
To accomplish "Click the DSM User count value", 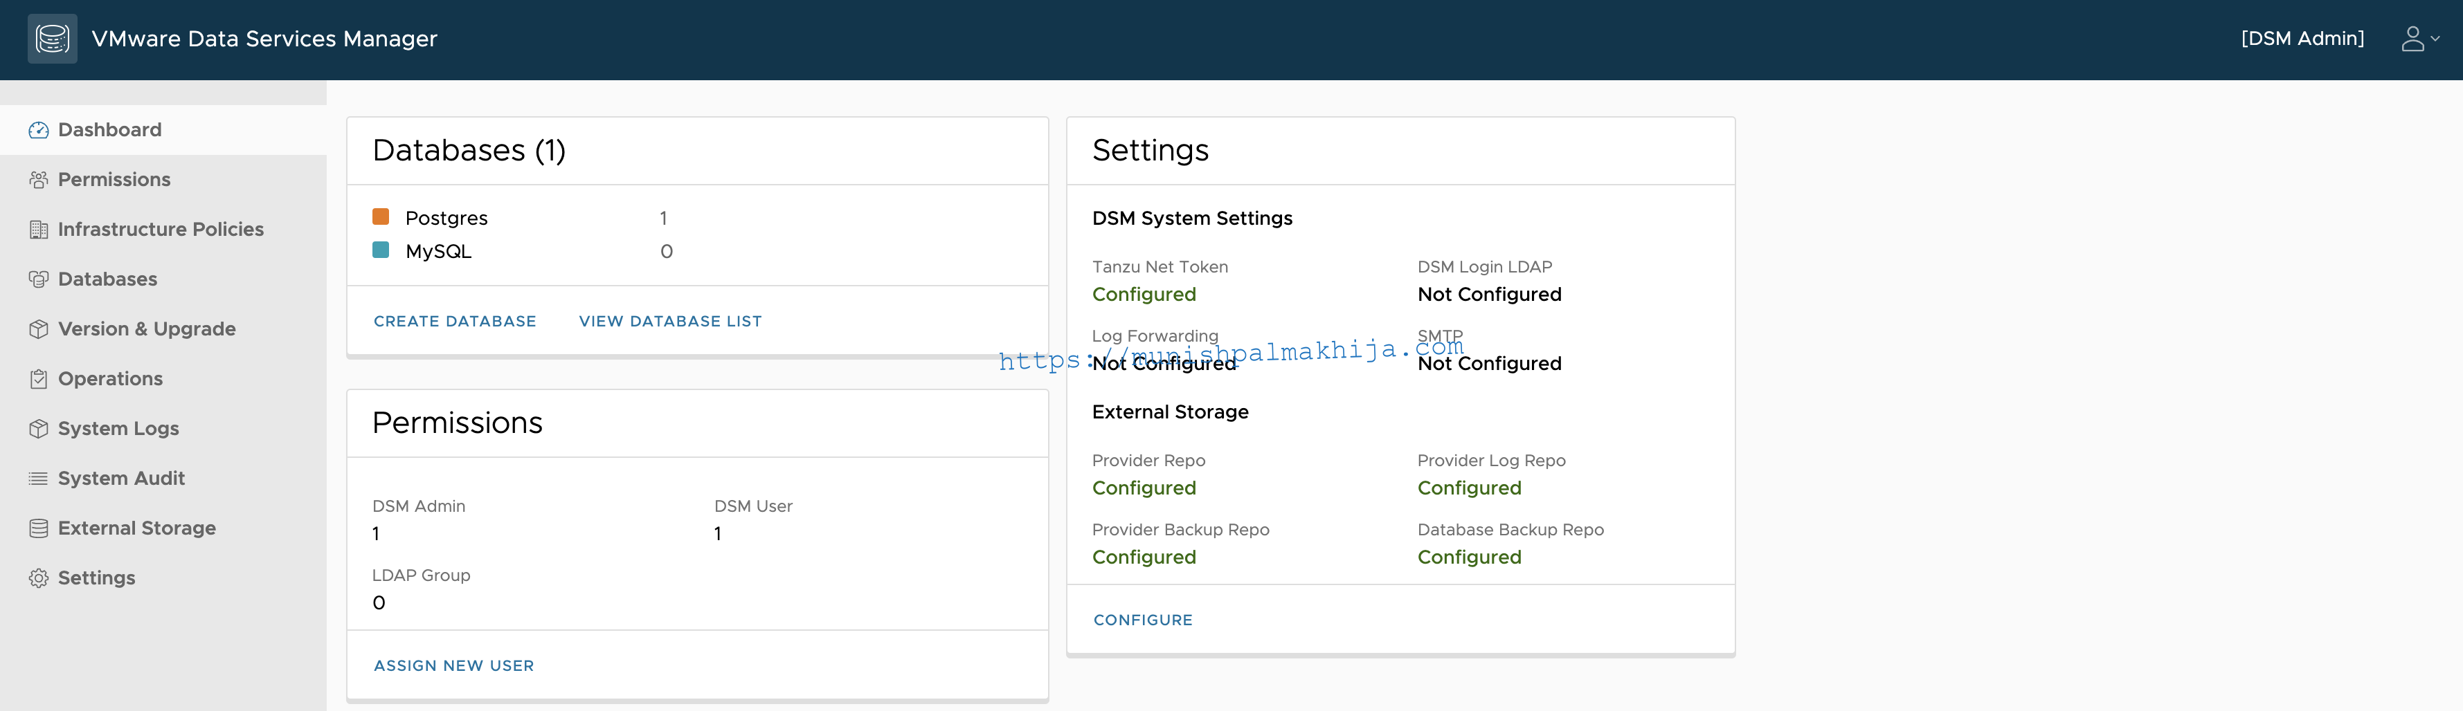I will [x=718, y=533].
